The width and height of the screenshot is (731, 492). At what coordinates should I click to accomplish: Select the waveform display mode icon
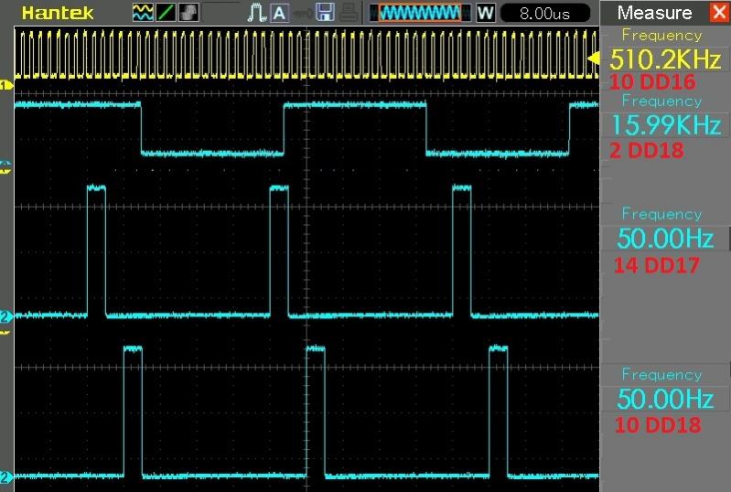click(x=144, y=13)
